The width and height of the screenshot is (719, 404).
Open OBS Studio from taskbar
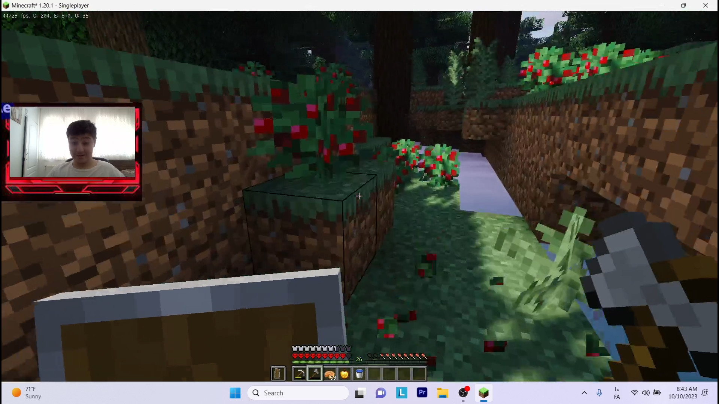click(x=463, y=393)
